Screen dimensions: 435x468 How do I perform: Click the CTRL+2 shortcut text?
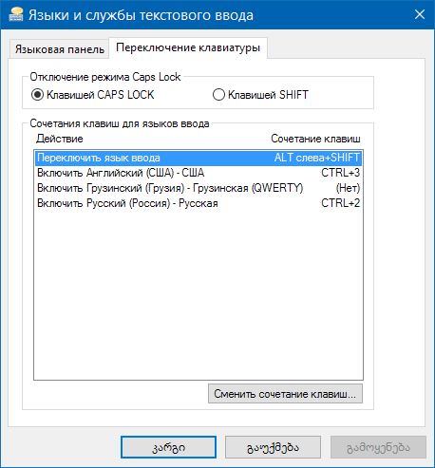pos(341,203)
